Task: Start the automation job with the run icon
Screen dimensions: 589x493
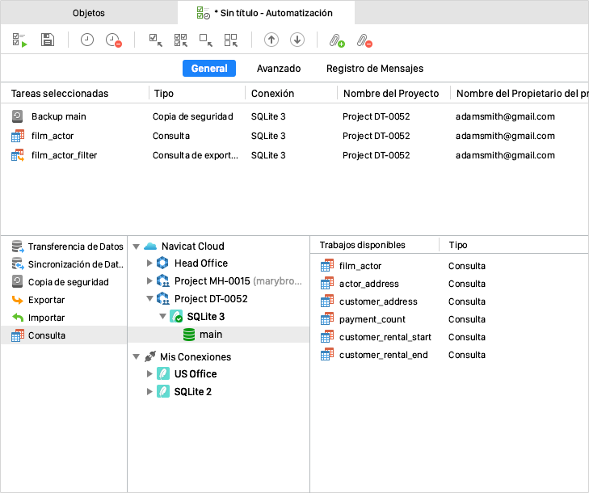Action: [19, 40]
